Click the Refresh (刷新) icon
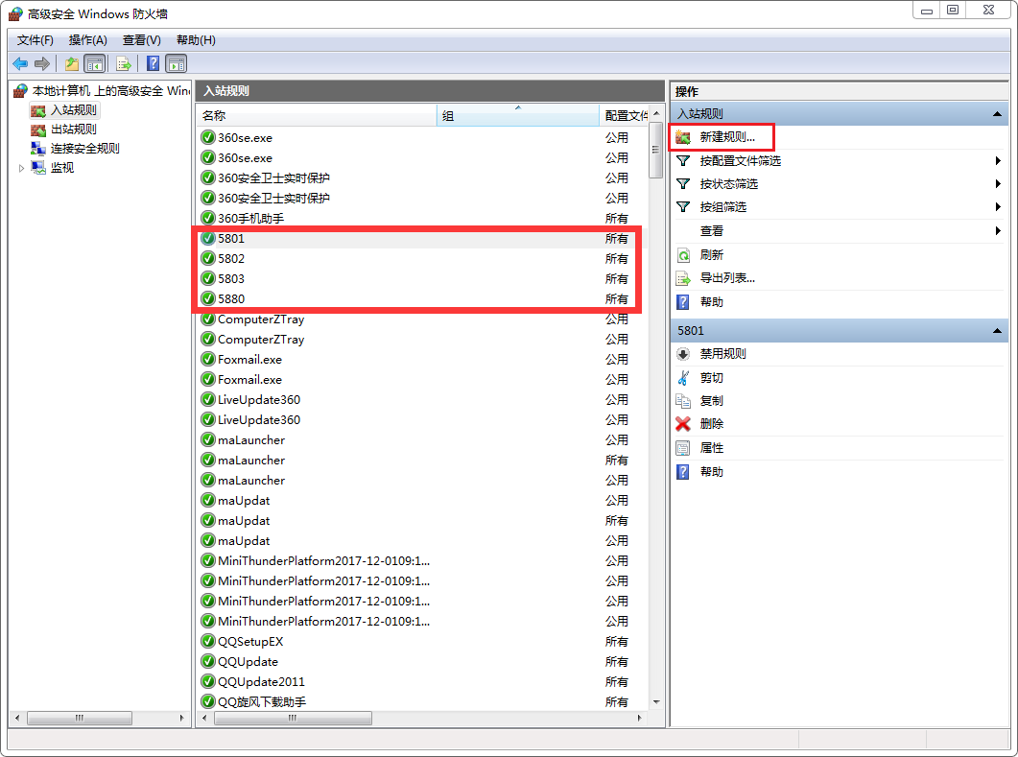Viewport: 1018px width, 757px height. (683, 255)
